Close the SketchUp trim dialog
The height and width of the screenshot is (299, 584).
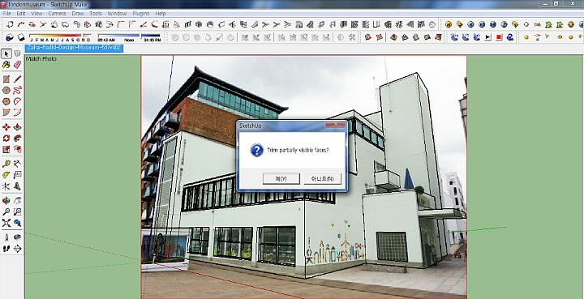[336, 124]
